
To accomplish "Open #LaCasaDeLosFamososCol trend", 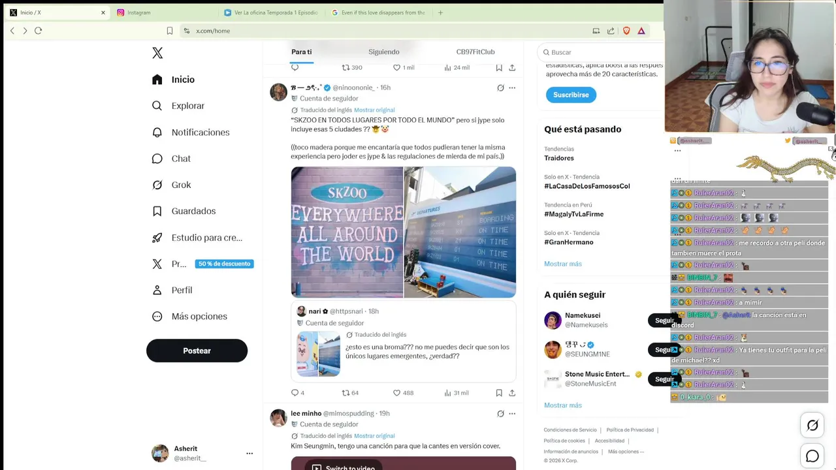I will pyautogui.click(x=587, y=186).
